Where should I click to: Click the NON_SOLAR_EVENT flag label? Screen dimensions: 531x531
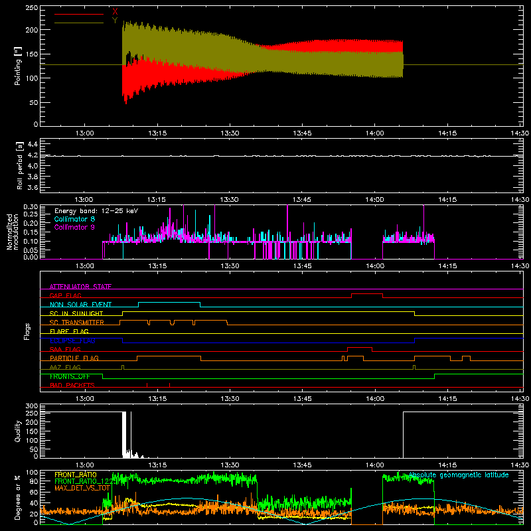coord(80,305)
